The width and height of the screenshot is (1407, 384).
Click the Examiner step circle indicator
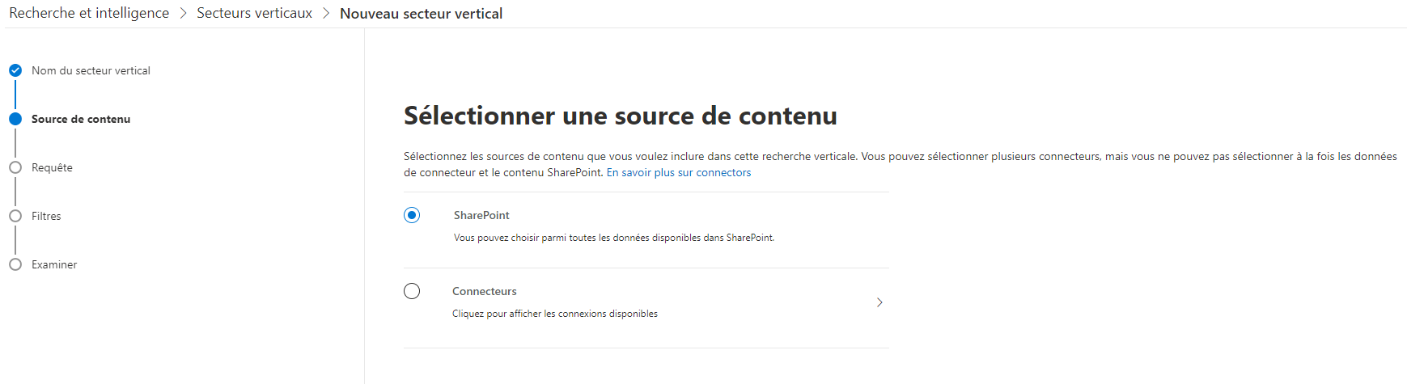[x=15, y=264]
